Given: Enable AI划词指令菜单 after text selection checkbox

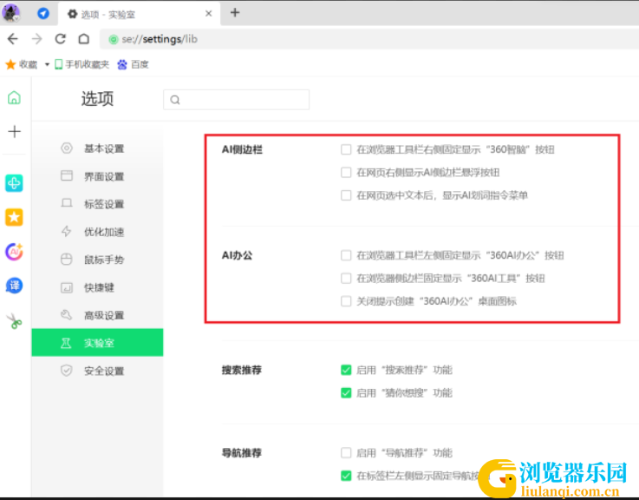Looking at the screenshot, I should tap(346, 195).
